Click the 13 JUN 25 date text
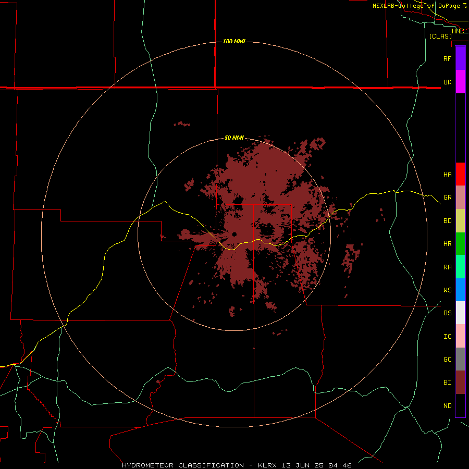Image resolution: width=469 pixels, height=469 pixels. tap(304, 465)
